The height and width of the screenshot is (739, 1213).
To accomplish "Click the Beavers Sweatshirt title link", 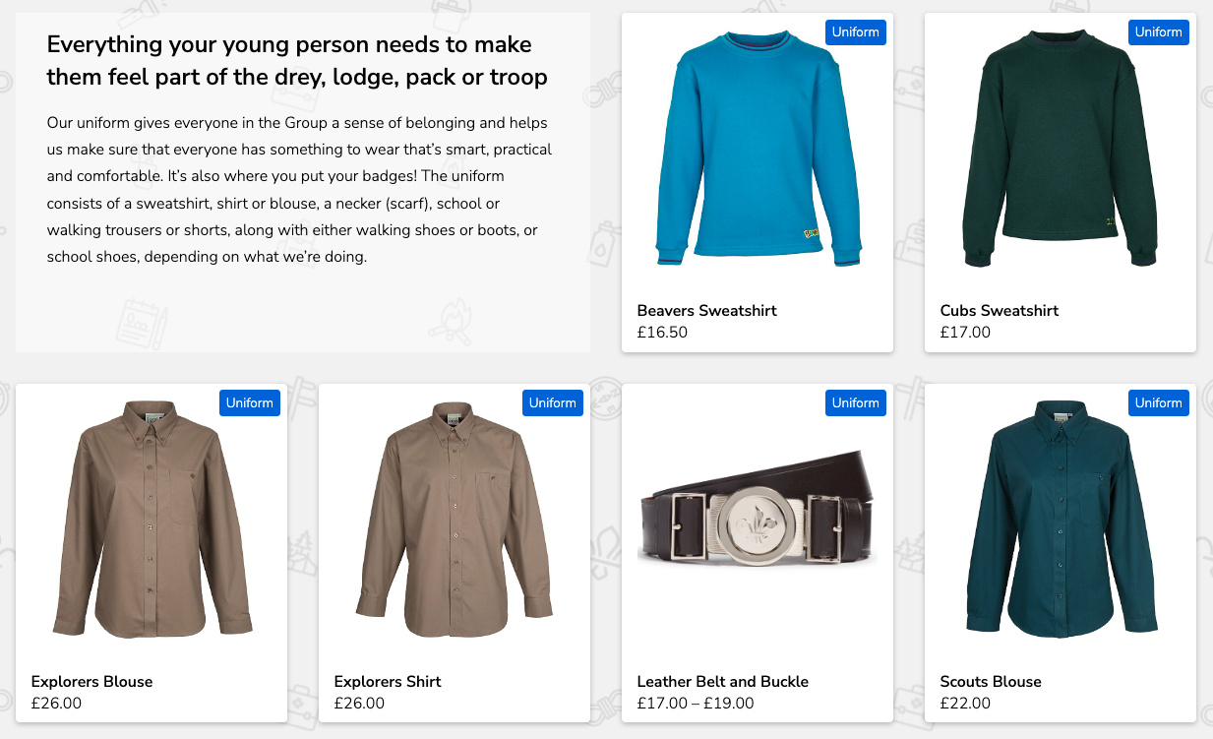I will pyautogui.click(x=706, y=311).
